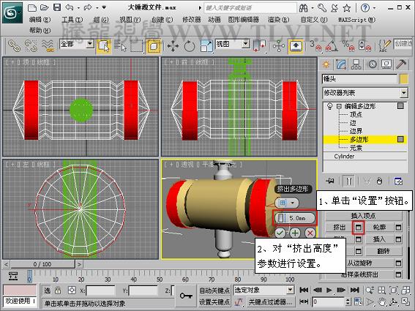
Task: Click the New file icon
Action: click(x=32, y=7)
